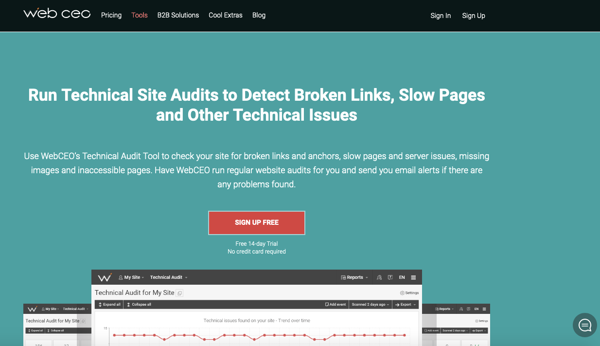Click the 'Free 14-day Trial' text
Screen dimensions: 600x346
(x=257, y=244)
